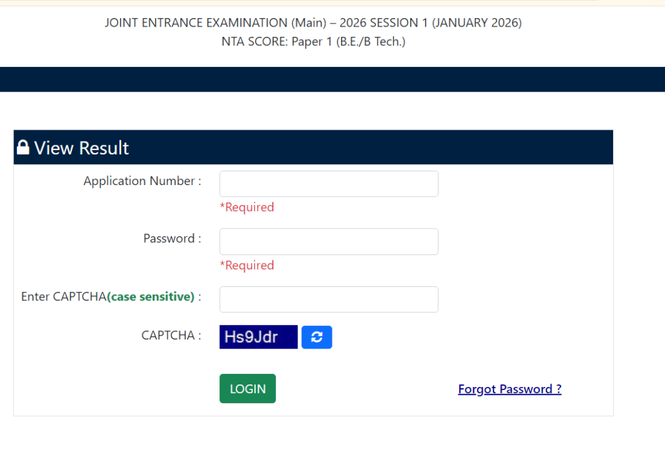The width and height of the screenshot is (665, 457).
Task: Click the CAPTCHA image showing Hs9Jdr
Action: coord(258,337)
